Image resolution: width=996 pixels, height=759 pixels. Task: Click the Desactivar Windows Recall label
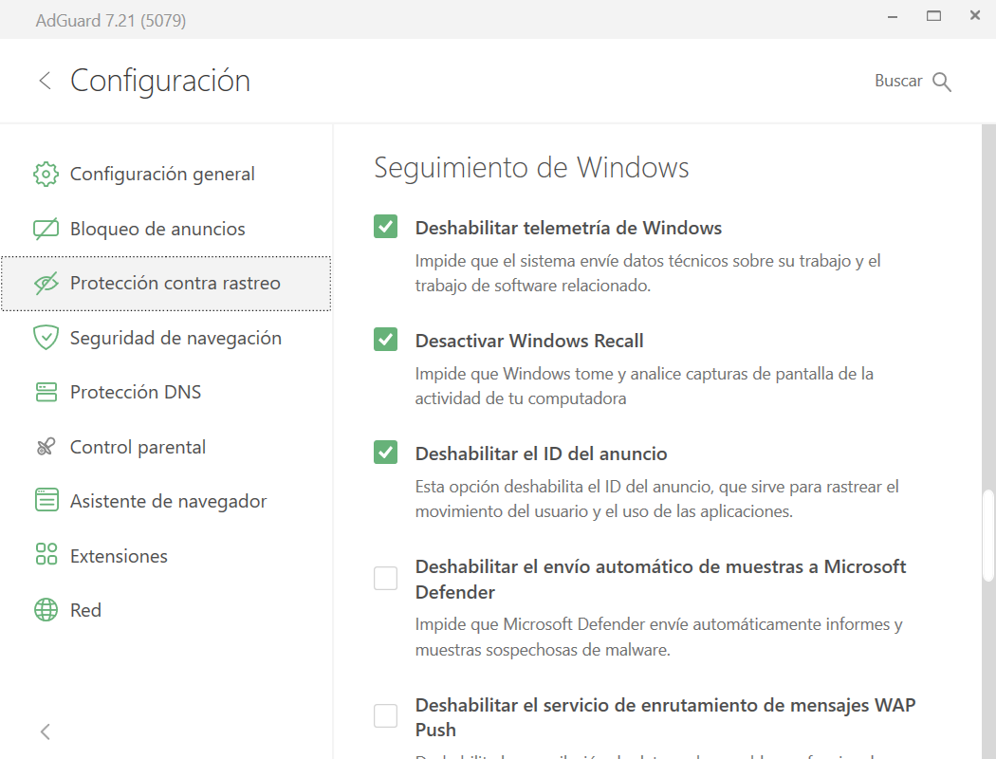(529, 341)
